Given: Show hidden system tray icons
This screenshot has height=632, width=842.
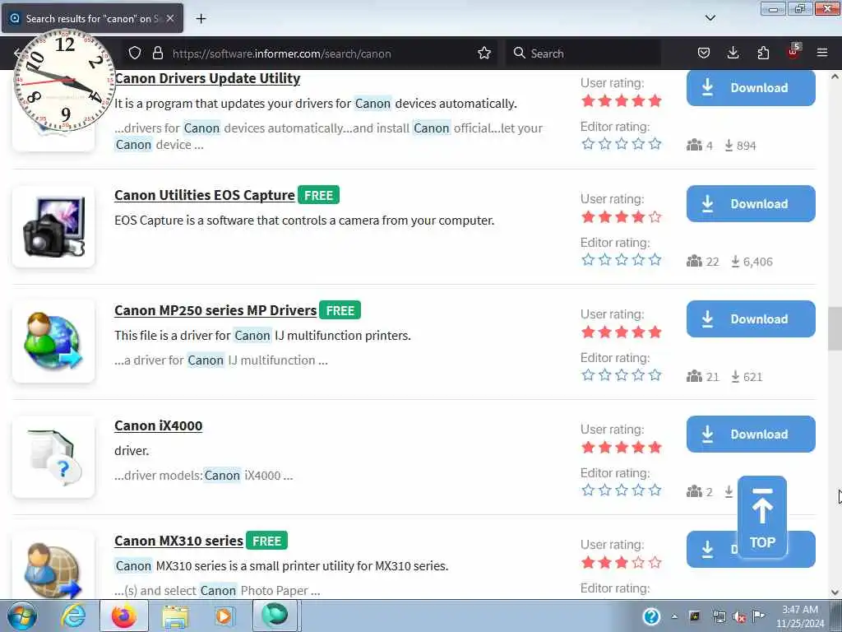Looking at the screenshot, I should pyautogui.click(x=674, y=617).
